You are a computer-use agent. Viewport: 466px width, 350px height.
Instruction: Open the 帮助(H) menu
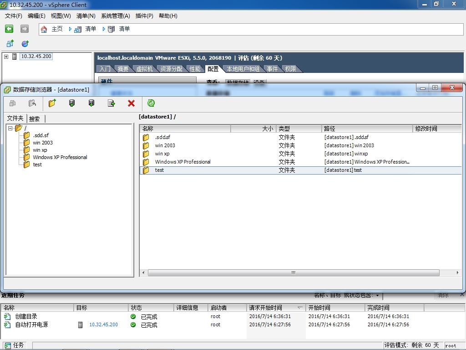click(x=168, y=16)
